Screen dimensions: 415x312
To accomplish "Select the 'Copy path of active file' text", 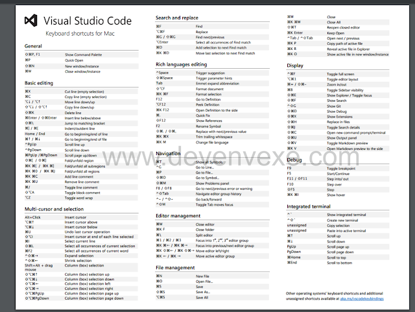I will [344, 43].
